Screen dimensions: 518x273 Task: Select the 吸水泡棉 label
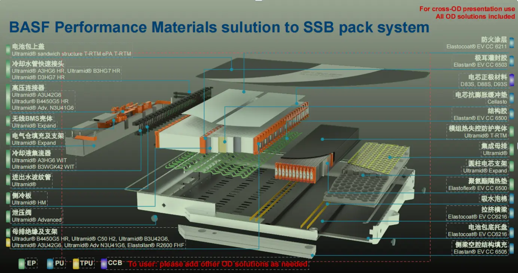[494, 199]
